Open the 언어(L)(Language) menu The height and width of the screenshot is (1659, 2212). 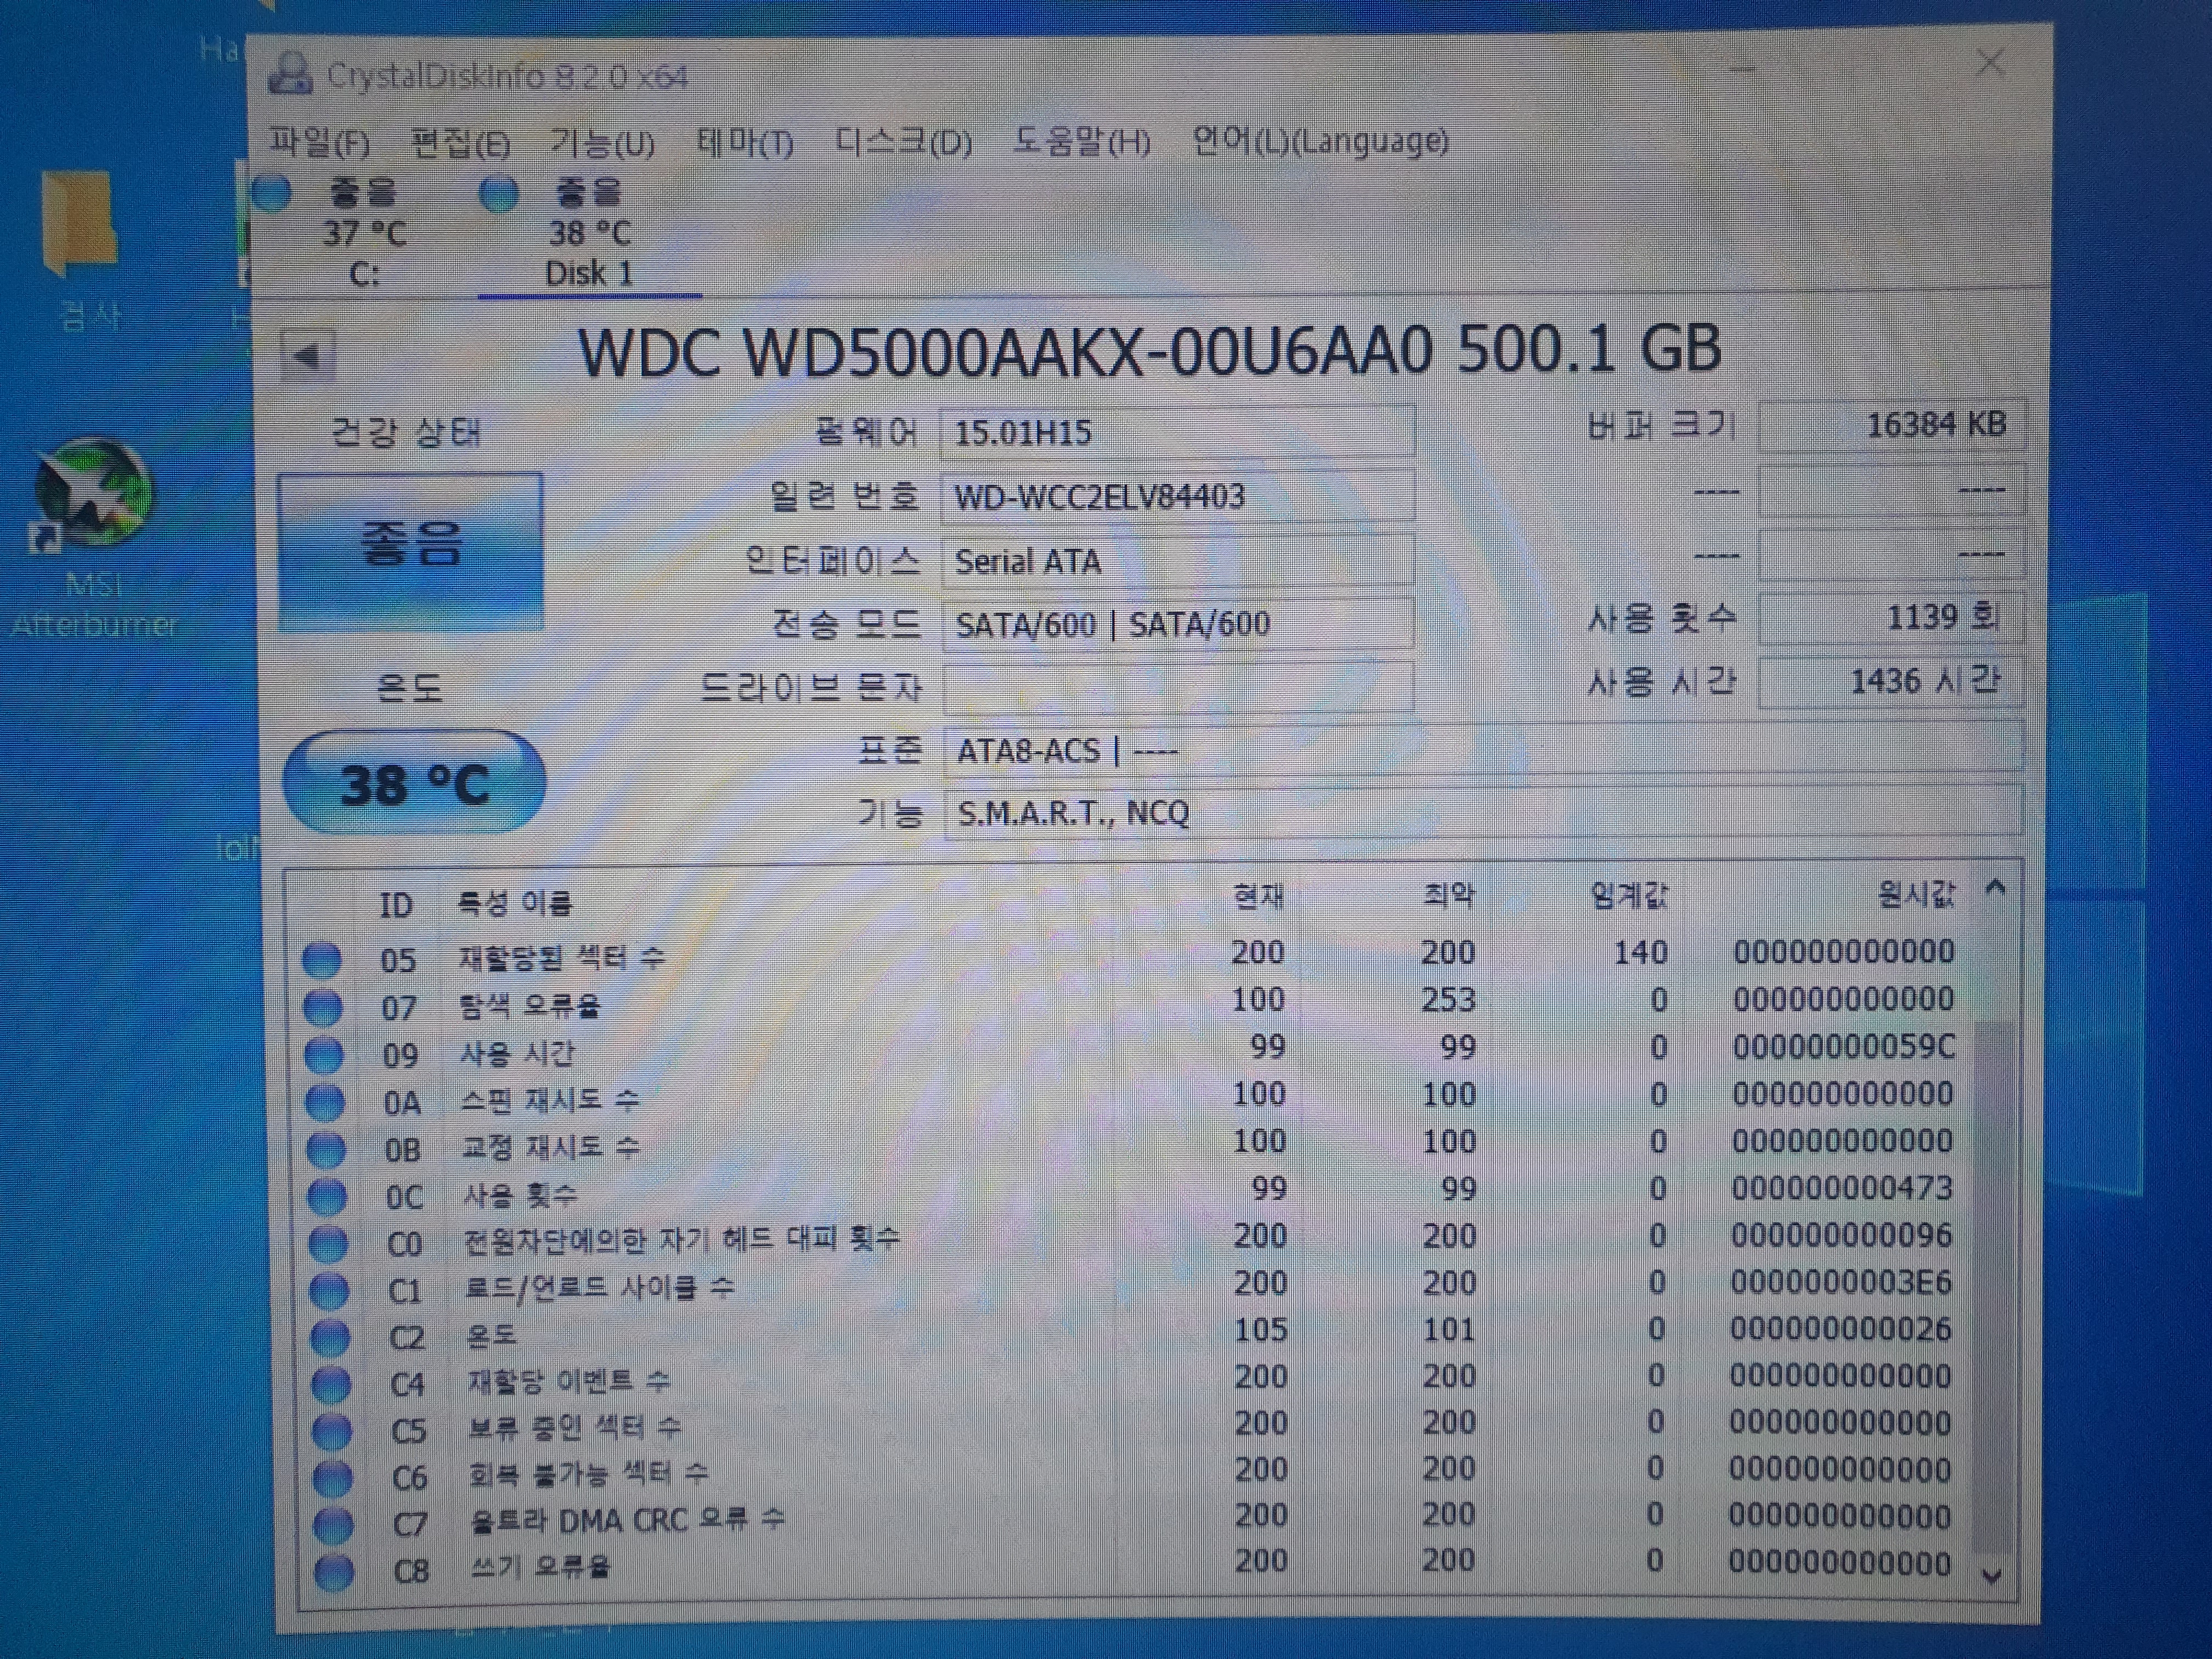(1320, 141)
